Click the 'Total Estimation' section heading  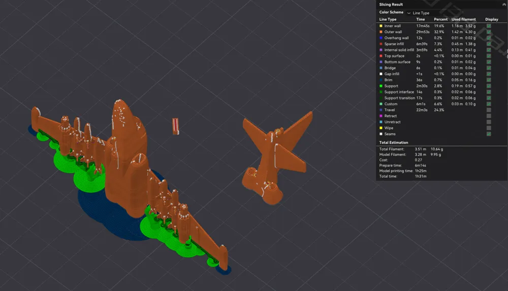[394, 143]
